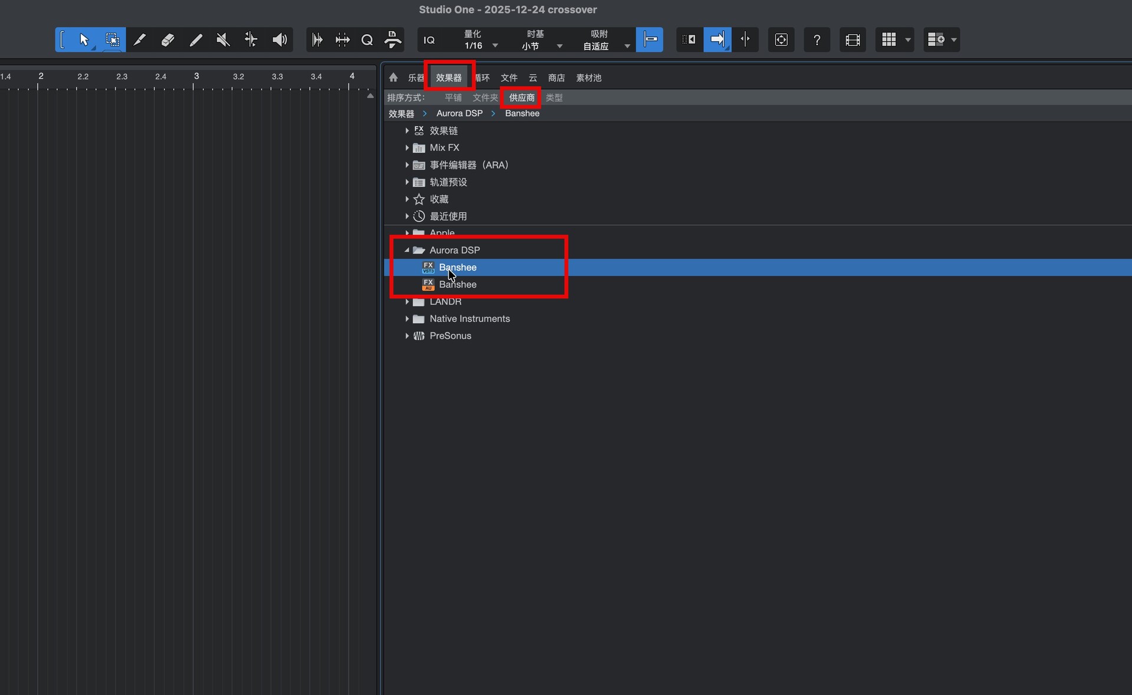
Task: Click bar 3 on timeline ruler
Action: coord(195,77)
